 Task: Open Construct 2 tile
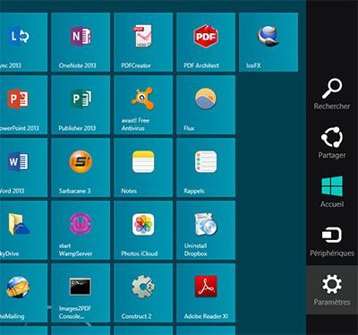pos(143,293)
